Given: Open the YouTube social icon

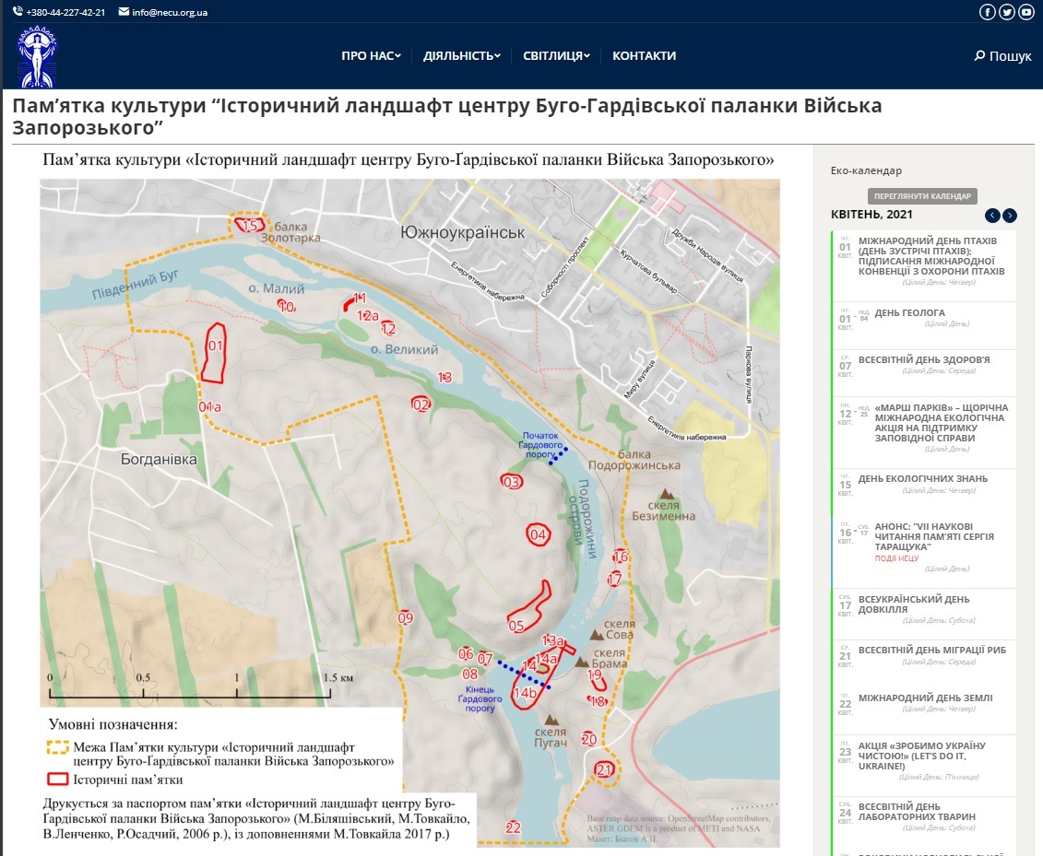Looking at the screenshot, I should click(x=1025, y=12).
